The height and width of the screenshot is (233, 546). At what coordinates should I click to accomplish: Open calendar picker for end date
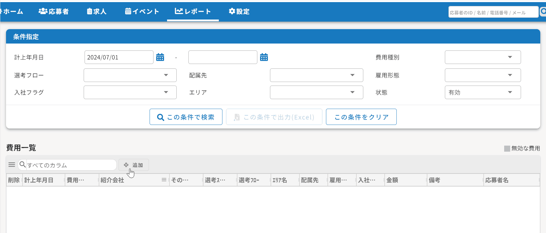[264, 57]
